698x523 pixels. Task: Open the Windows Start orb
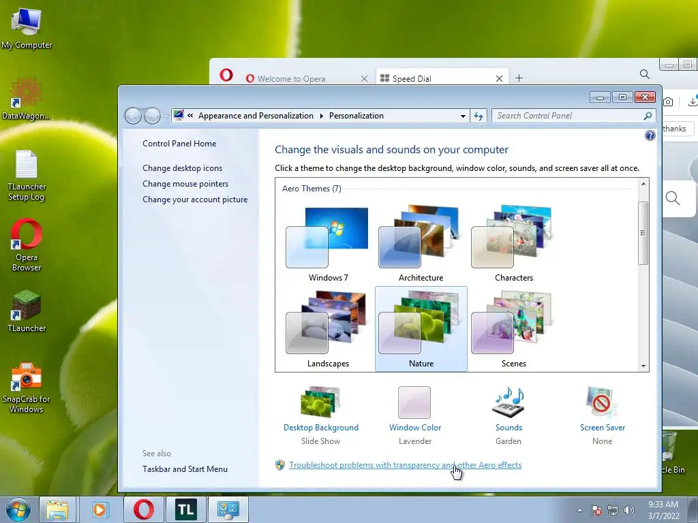(18, 509)
